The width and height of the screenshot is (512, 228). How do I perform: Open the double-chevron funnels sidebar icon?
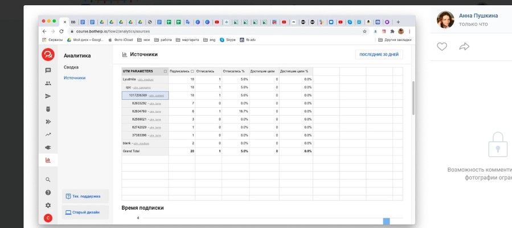pyautogui.click(x=48, y=121)
